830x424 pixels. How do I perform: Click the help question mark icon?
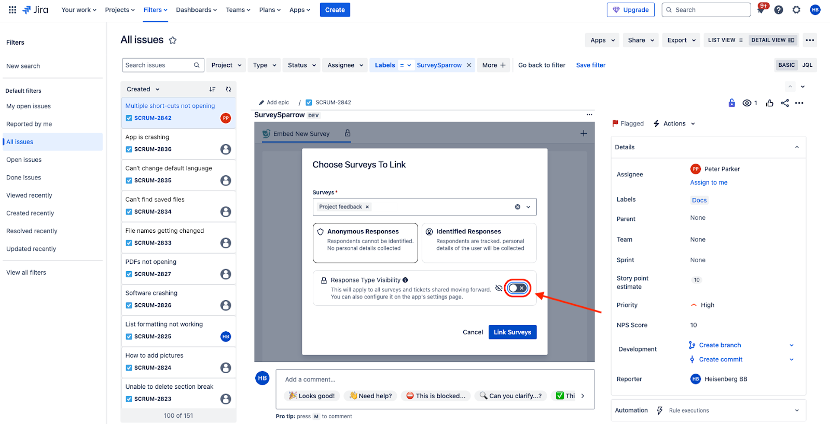coord(779,10)
